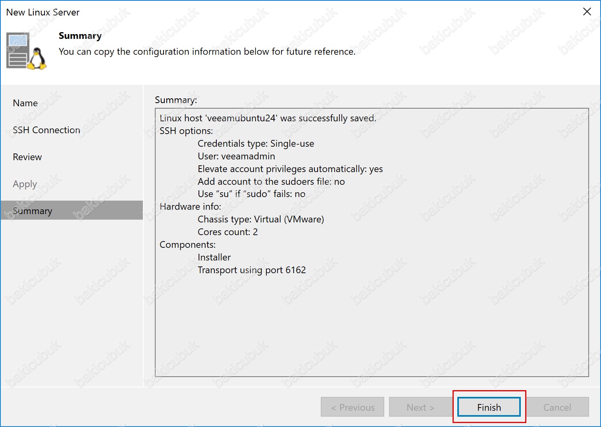Click the Linux server penguin icon
Viewport: 601px width, 427px height.
click(26, 52)
